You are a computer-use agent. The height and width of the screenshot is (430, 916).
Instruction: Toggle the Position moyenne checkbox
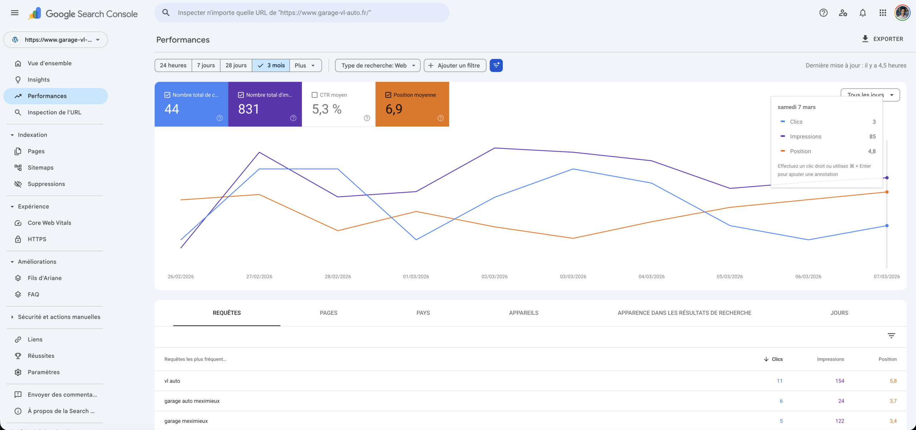(x=388, y=95)
